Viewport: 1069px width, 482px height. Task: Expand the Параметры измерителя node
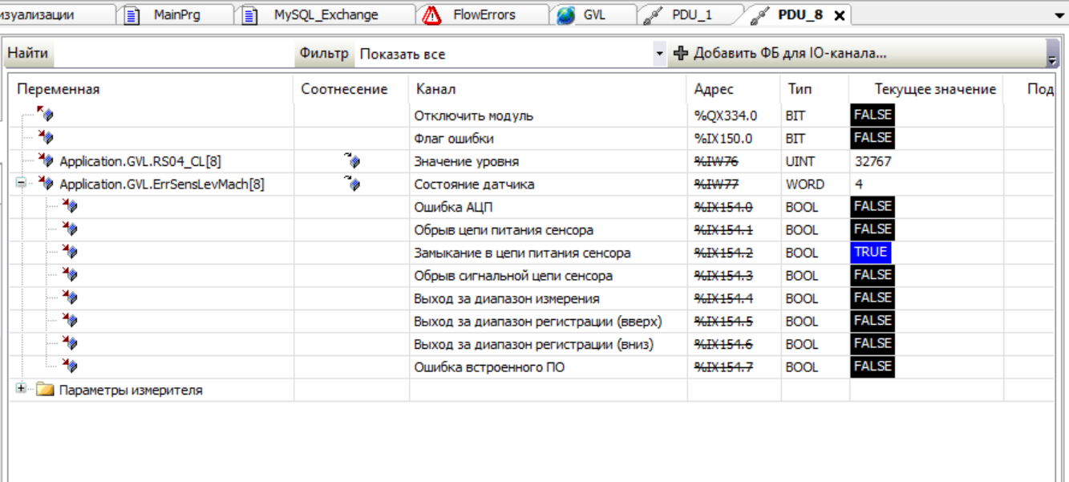coord(21,390)
